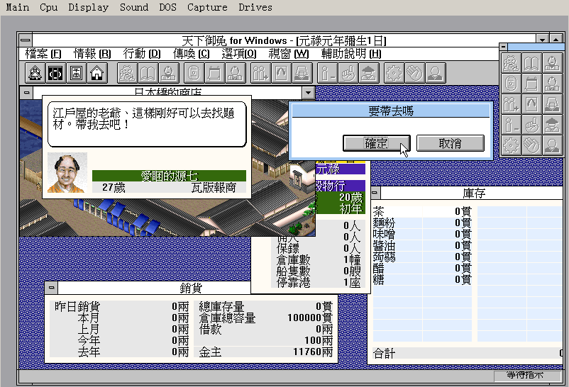The image size is (569, 387).
Task: Click the gear icon in the floating palette
Action: [x=511, y=145]
